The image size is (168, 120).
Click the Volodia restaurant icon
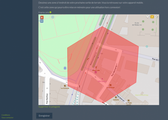[116, 97]
